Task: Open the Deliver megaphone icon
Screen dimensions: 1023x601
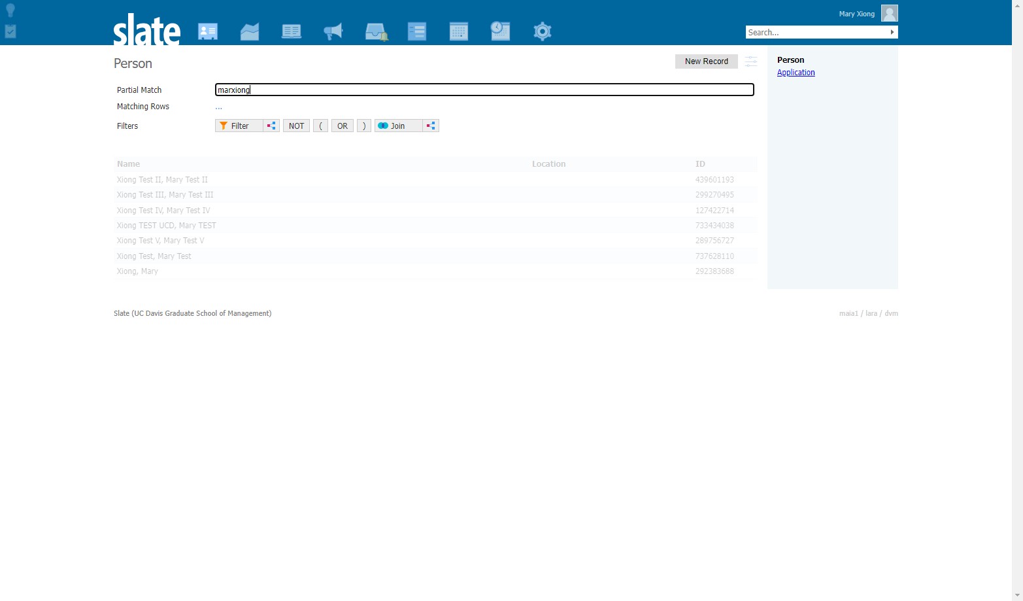Action: [x=333, y=31]
